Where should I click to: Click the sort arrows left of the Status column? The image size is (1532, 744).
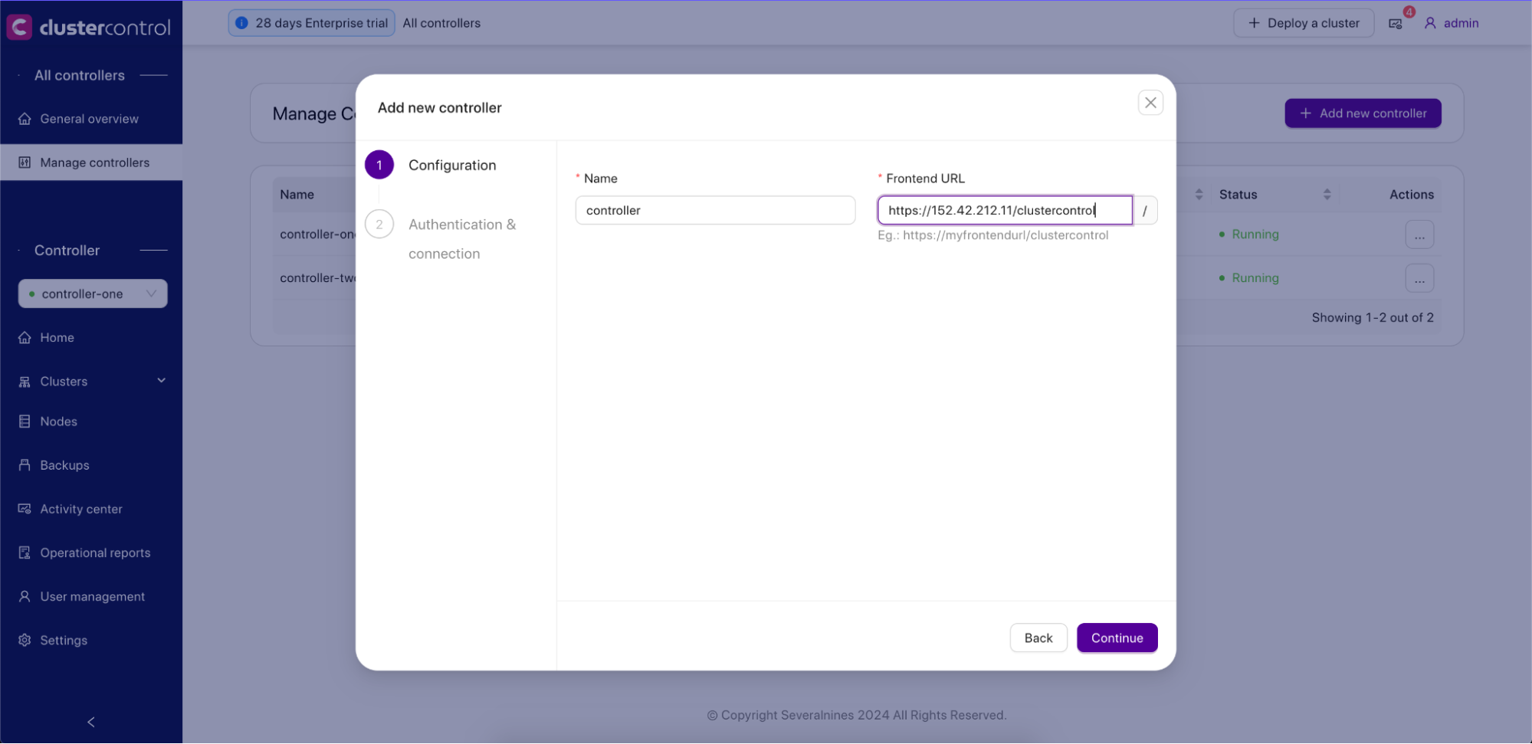1199,195
